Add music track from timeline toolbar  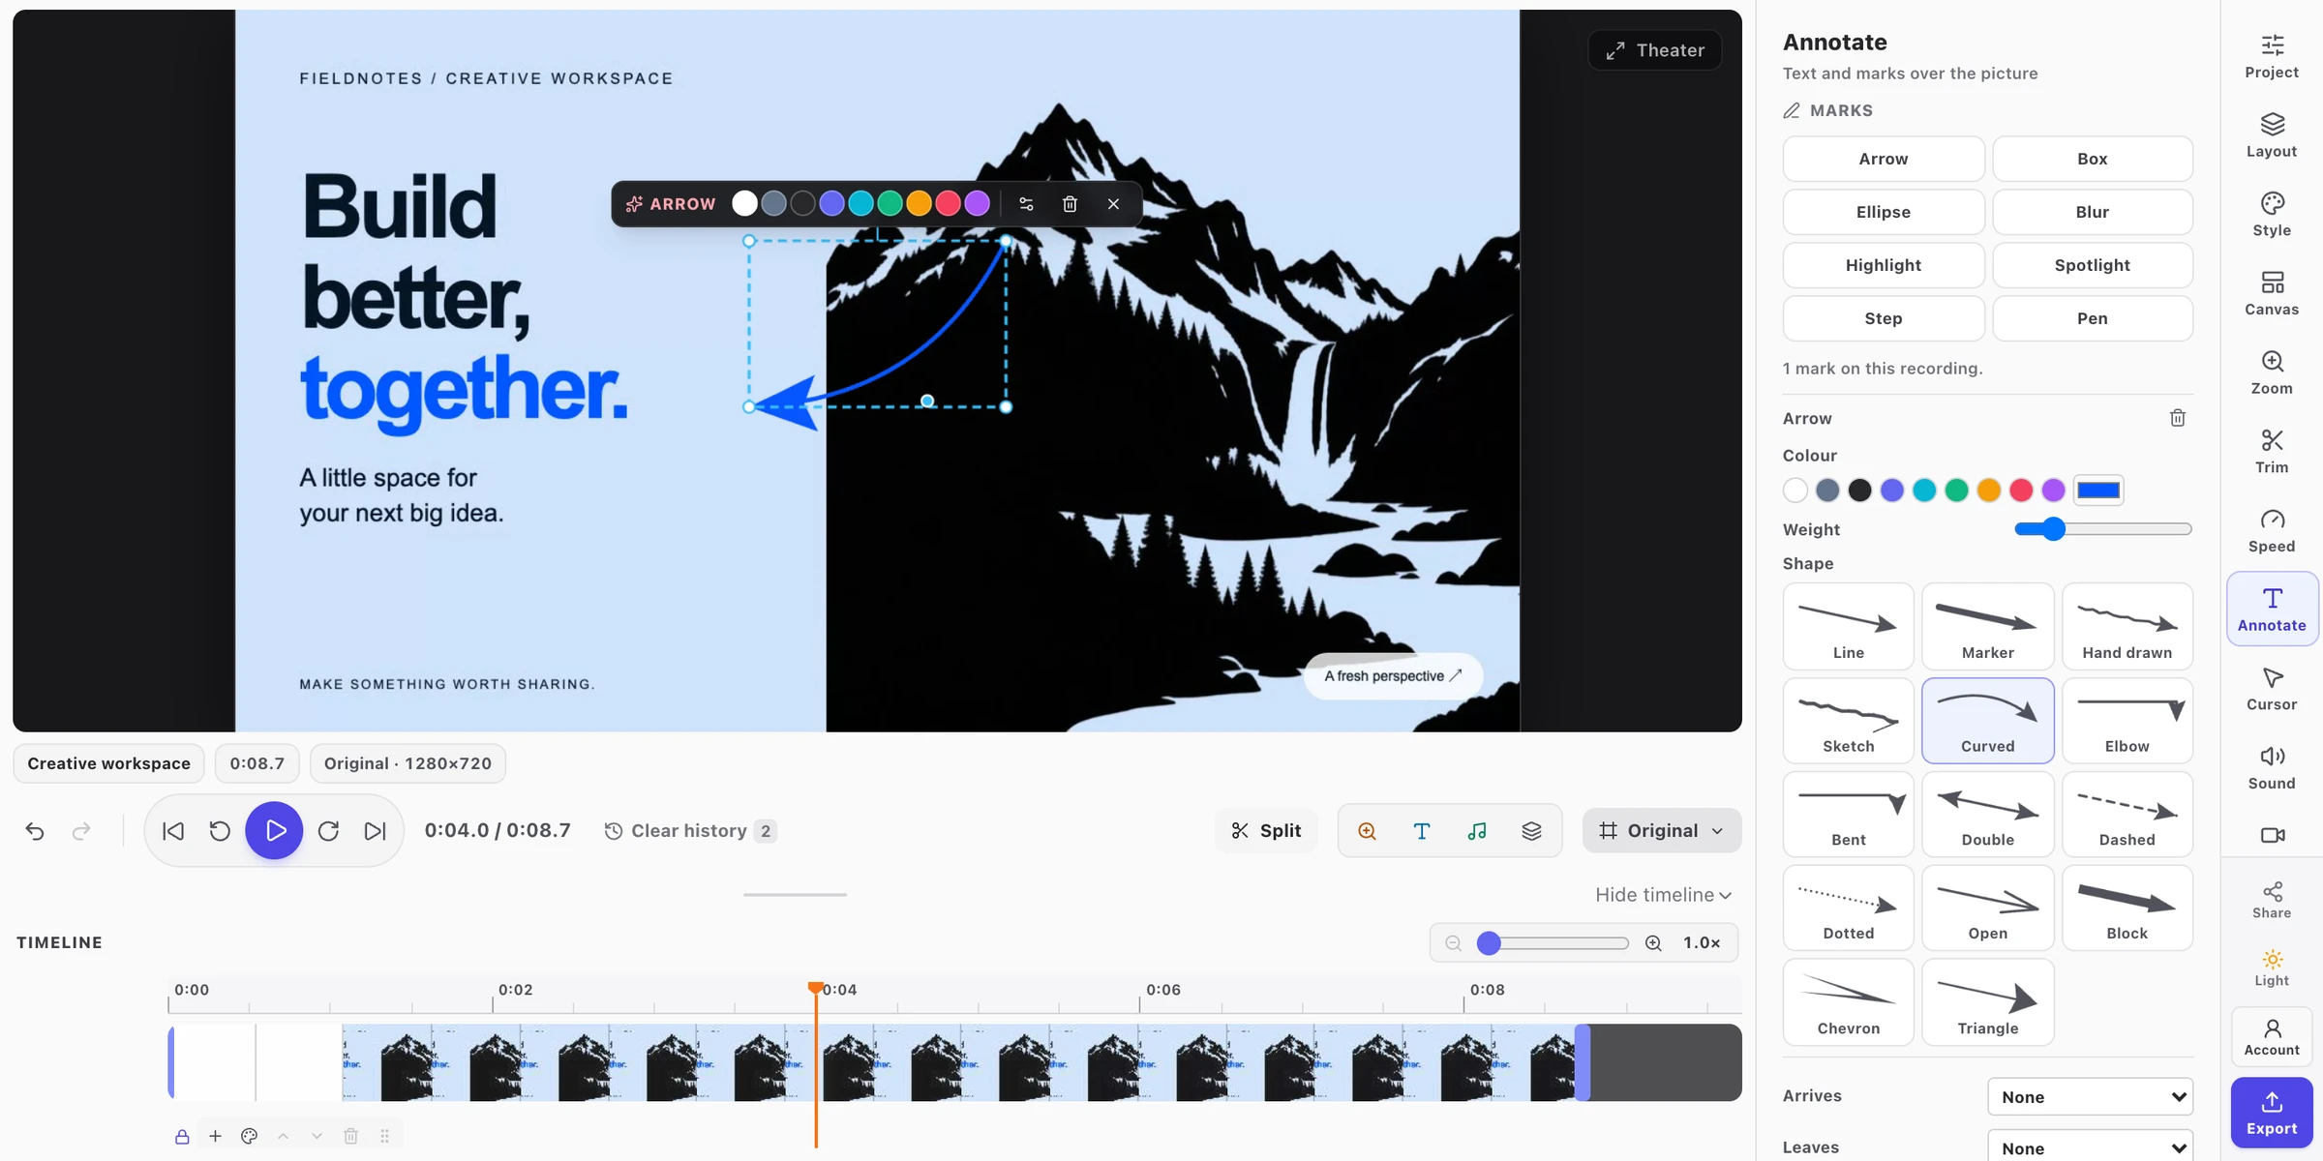1477,831
